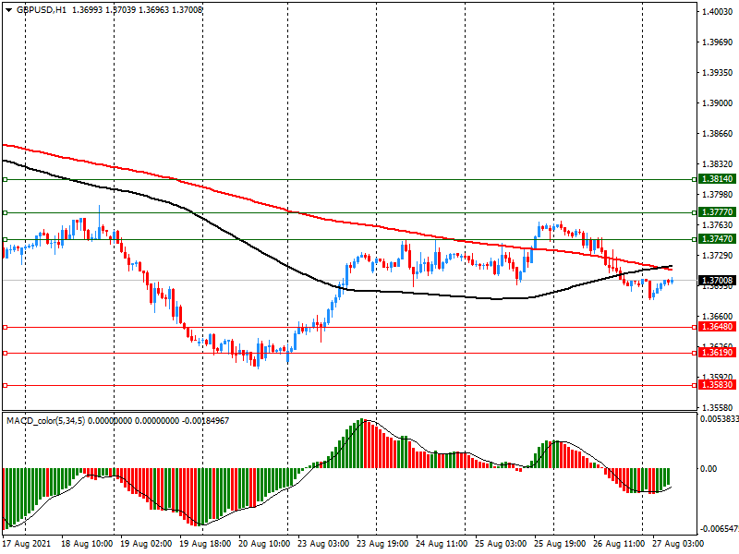
Task: Click price scale value 1.38660
Action: [718, 134]
